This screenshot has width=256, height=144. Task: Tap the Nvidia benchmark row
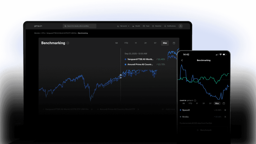(x=203, y=117)
